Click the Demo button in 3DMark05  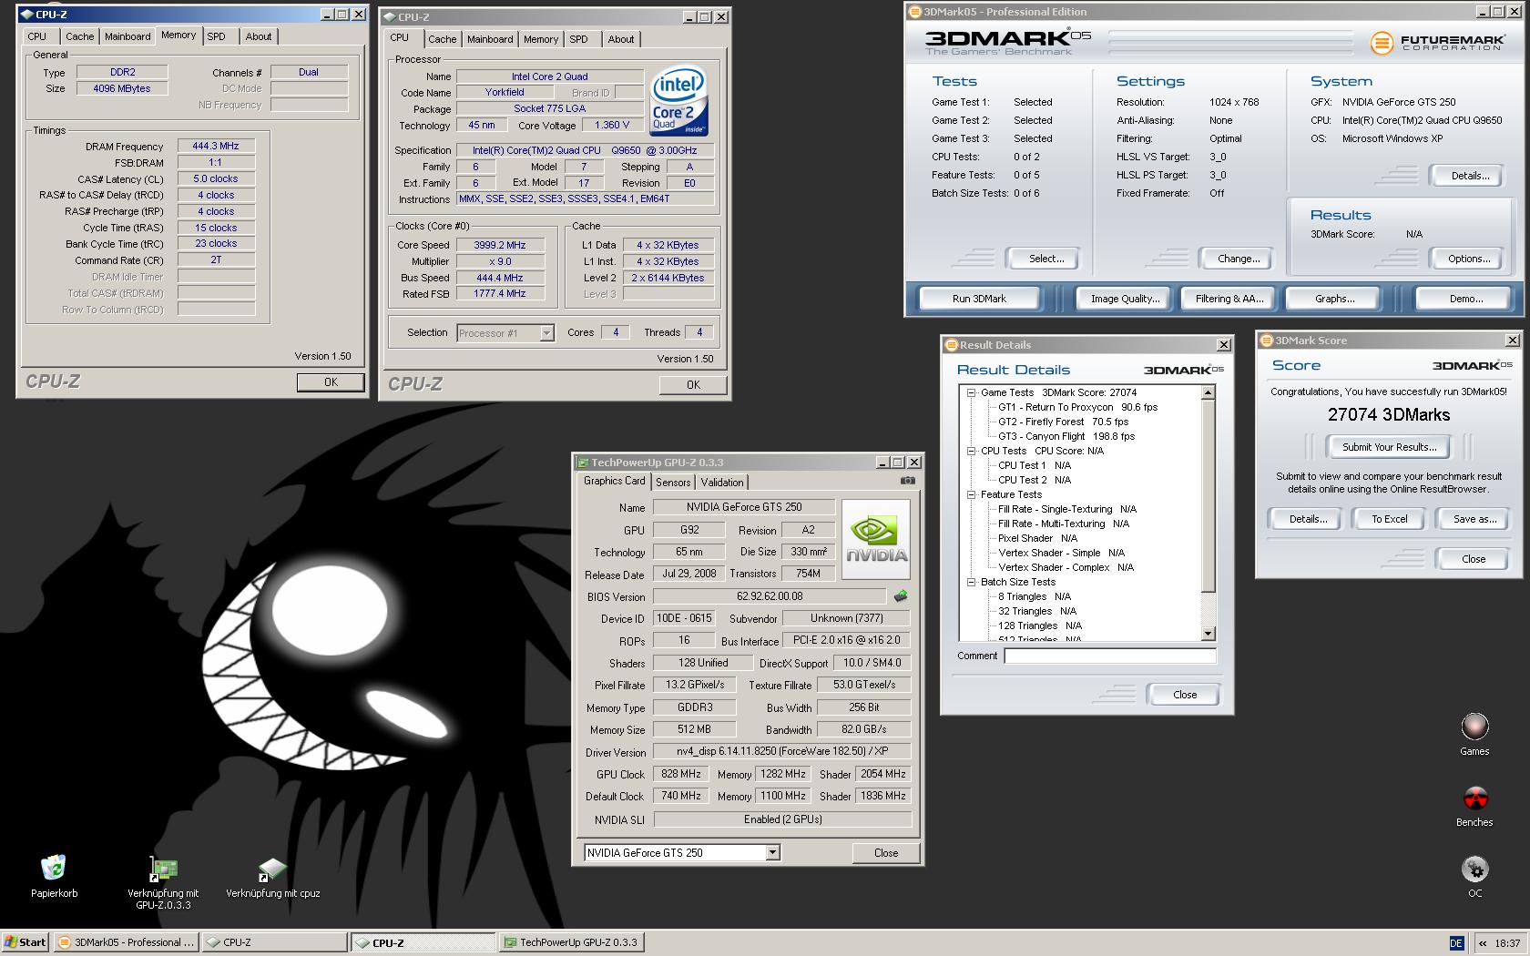(x=1466, y=299)
